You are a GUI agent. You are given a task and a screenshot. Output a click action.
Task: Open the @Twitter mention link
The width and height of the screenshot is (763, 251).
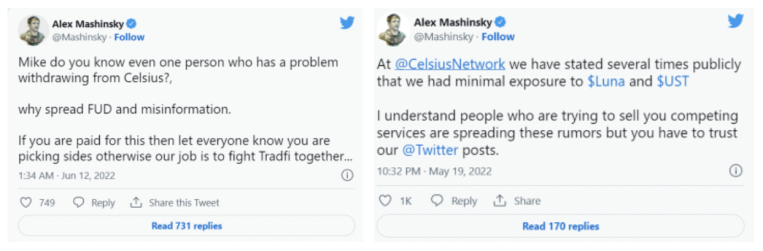pos(430,150)
